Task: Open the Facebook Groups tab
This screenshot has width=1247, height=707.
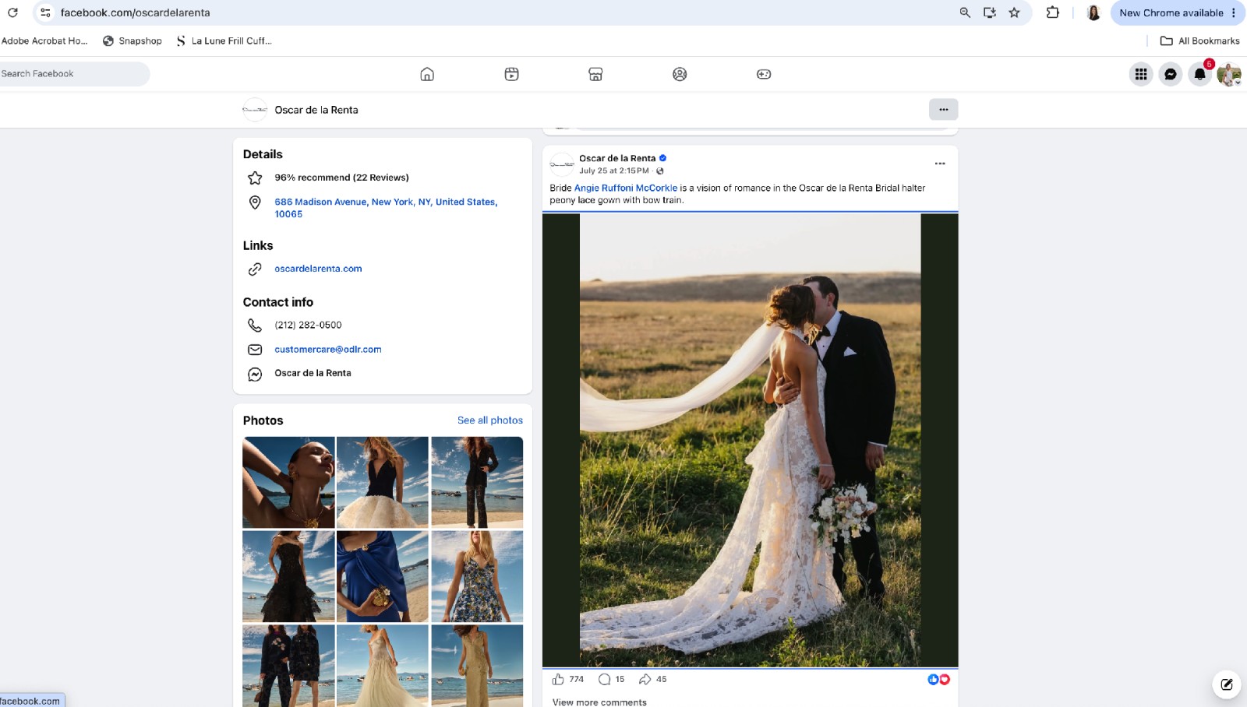Action: click(680, 74)
